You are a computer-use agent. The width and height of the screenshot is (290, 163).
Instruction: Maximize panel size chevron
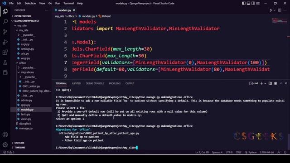281,83
